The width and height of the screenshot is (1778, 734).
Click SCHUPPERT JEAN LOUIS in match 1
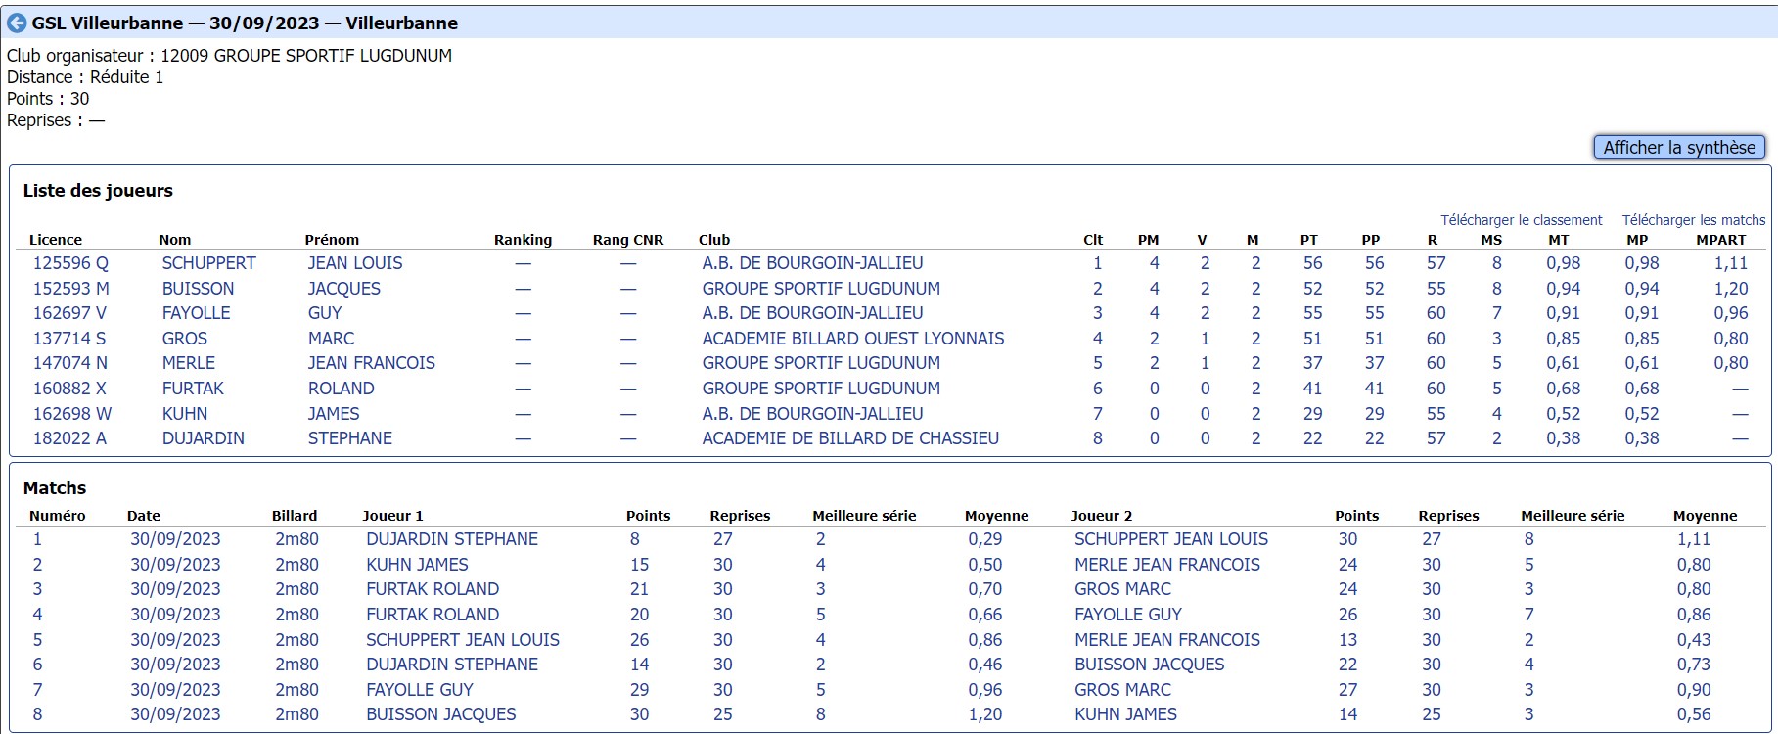point(1171,539)
